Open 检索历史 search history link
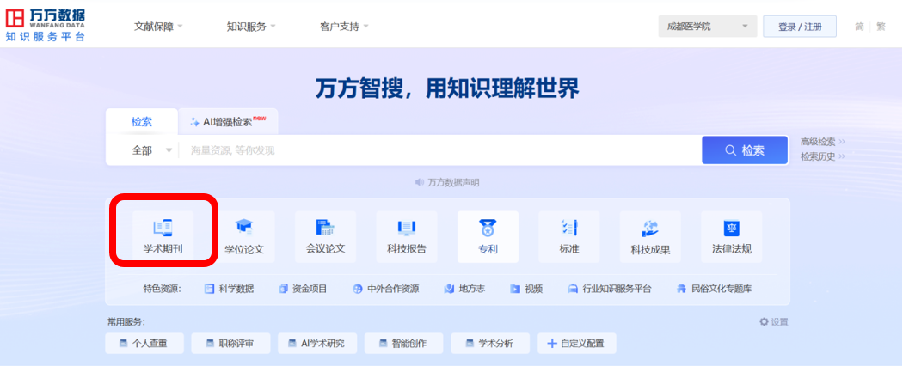This screenshot has width=903, height=366. 822,156
